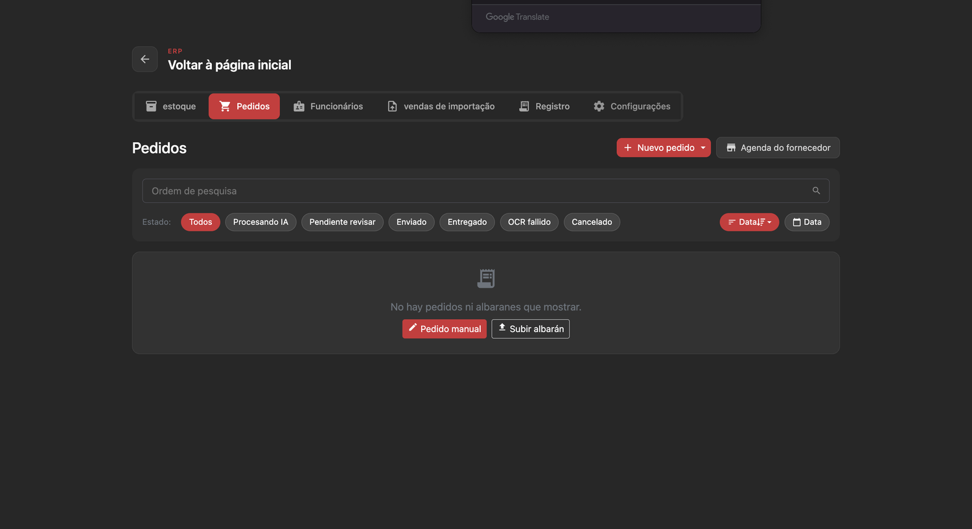The height and width of the screenshot is (529, 972).
Task: Switch to the Registro tab
Action: coord(544,106)
